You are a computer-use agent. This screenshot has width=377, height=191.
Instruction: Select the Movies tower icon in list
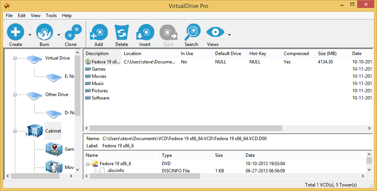coord(88,76)
